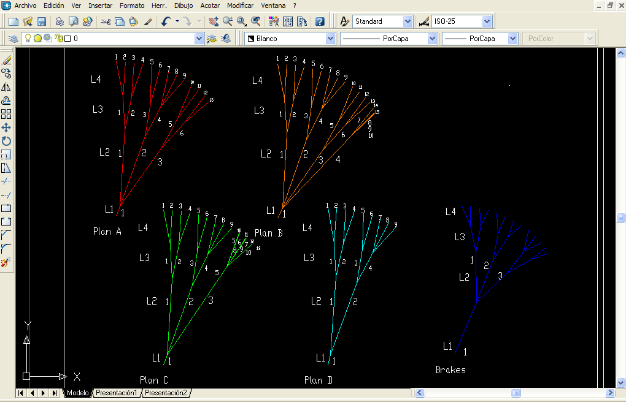Click the Dimension Style manager icon
The height and width of the screenshot is (402, 626).
(x=424, y=21)
